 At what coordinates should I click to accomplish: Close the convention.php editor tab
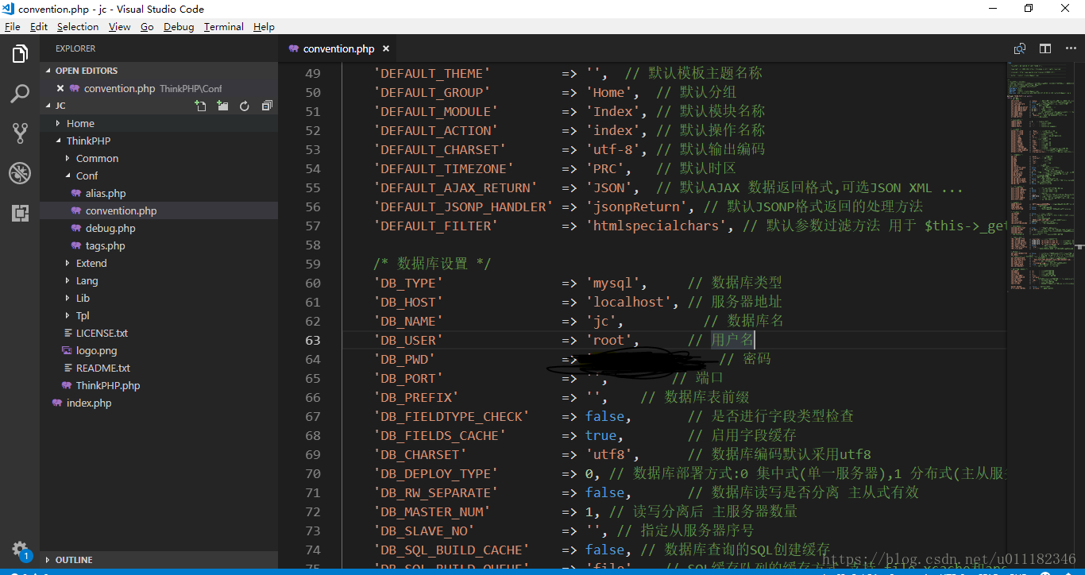(386, 48)
